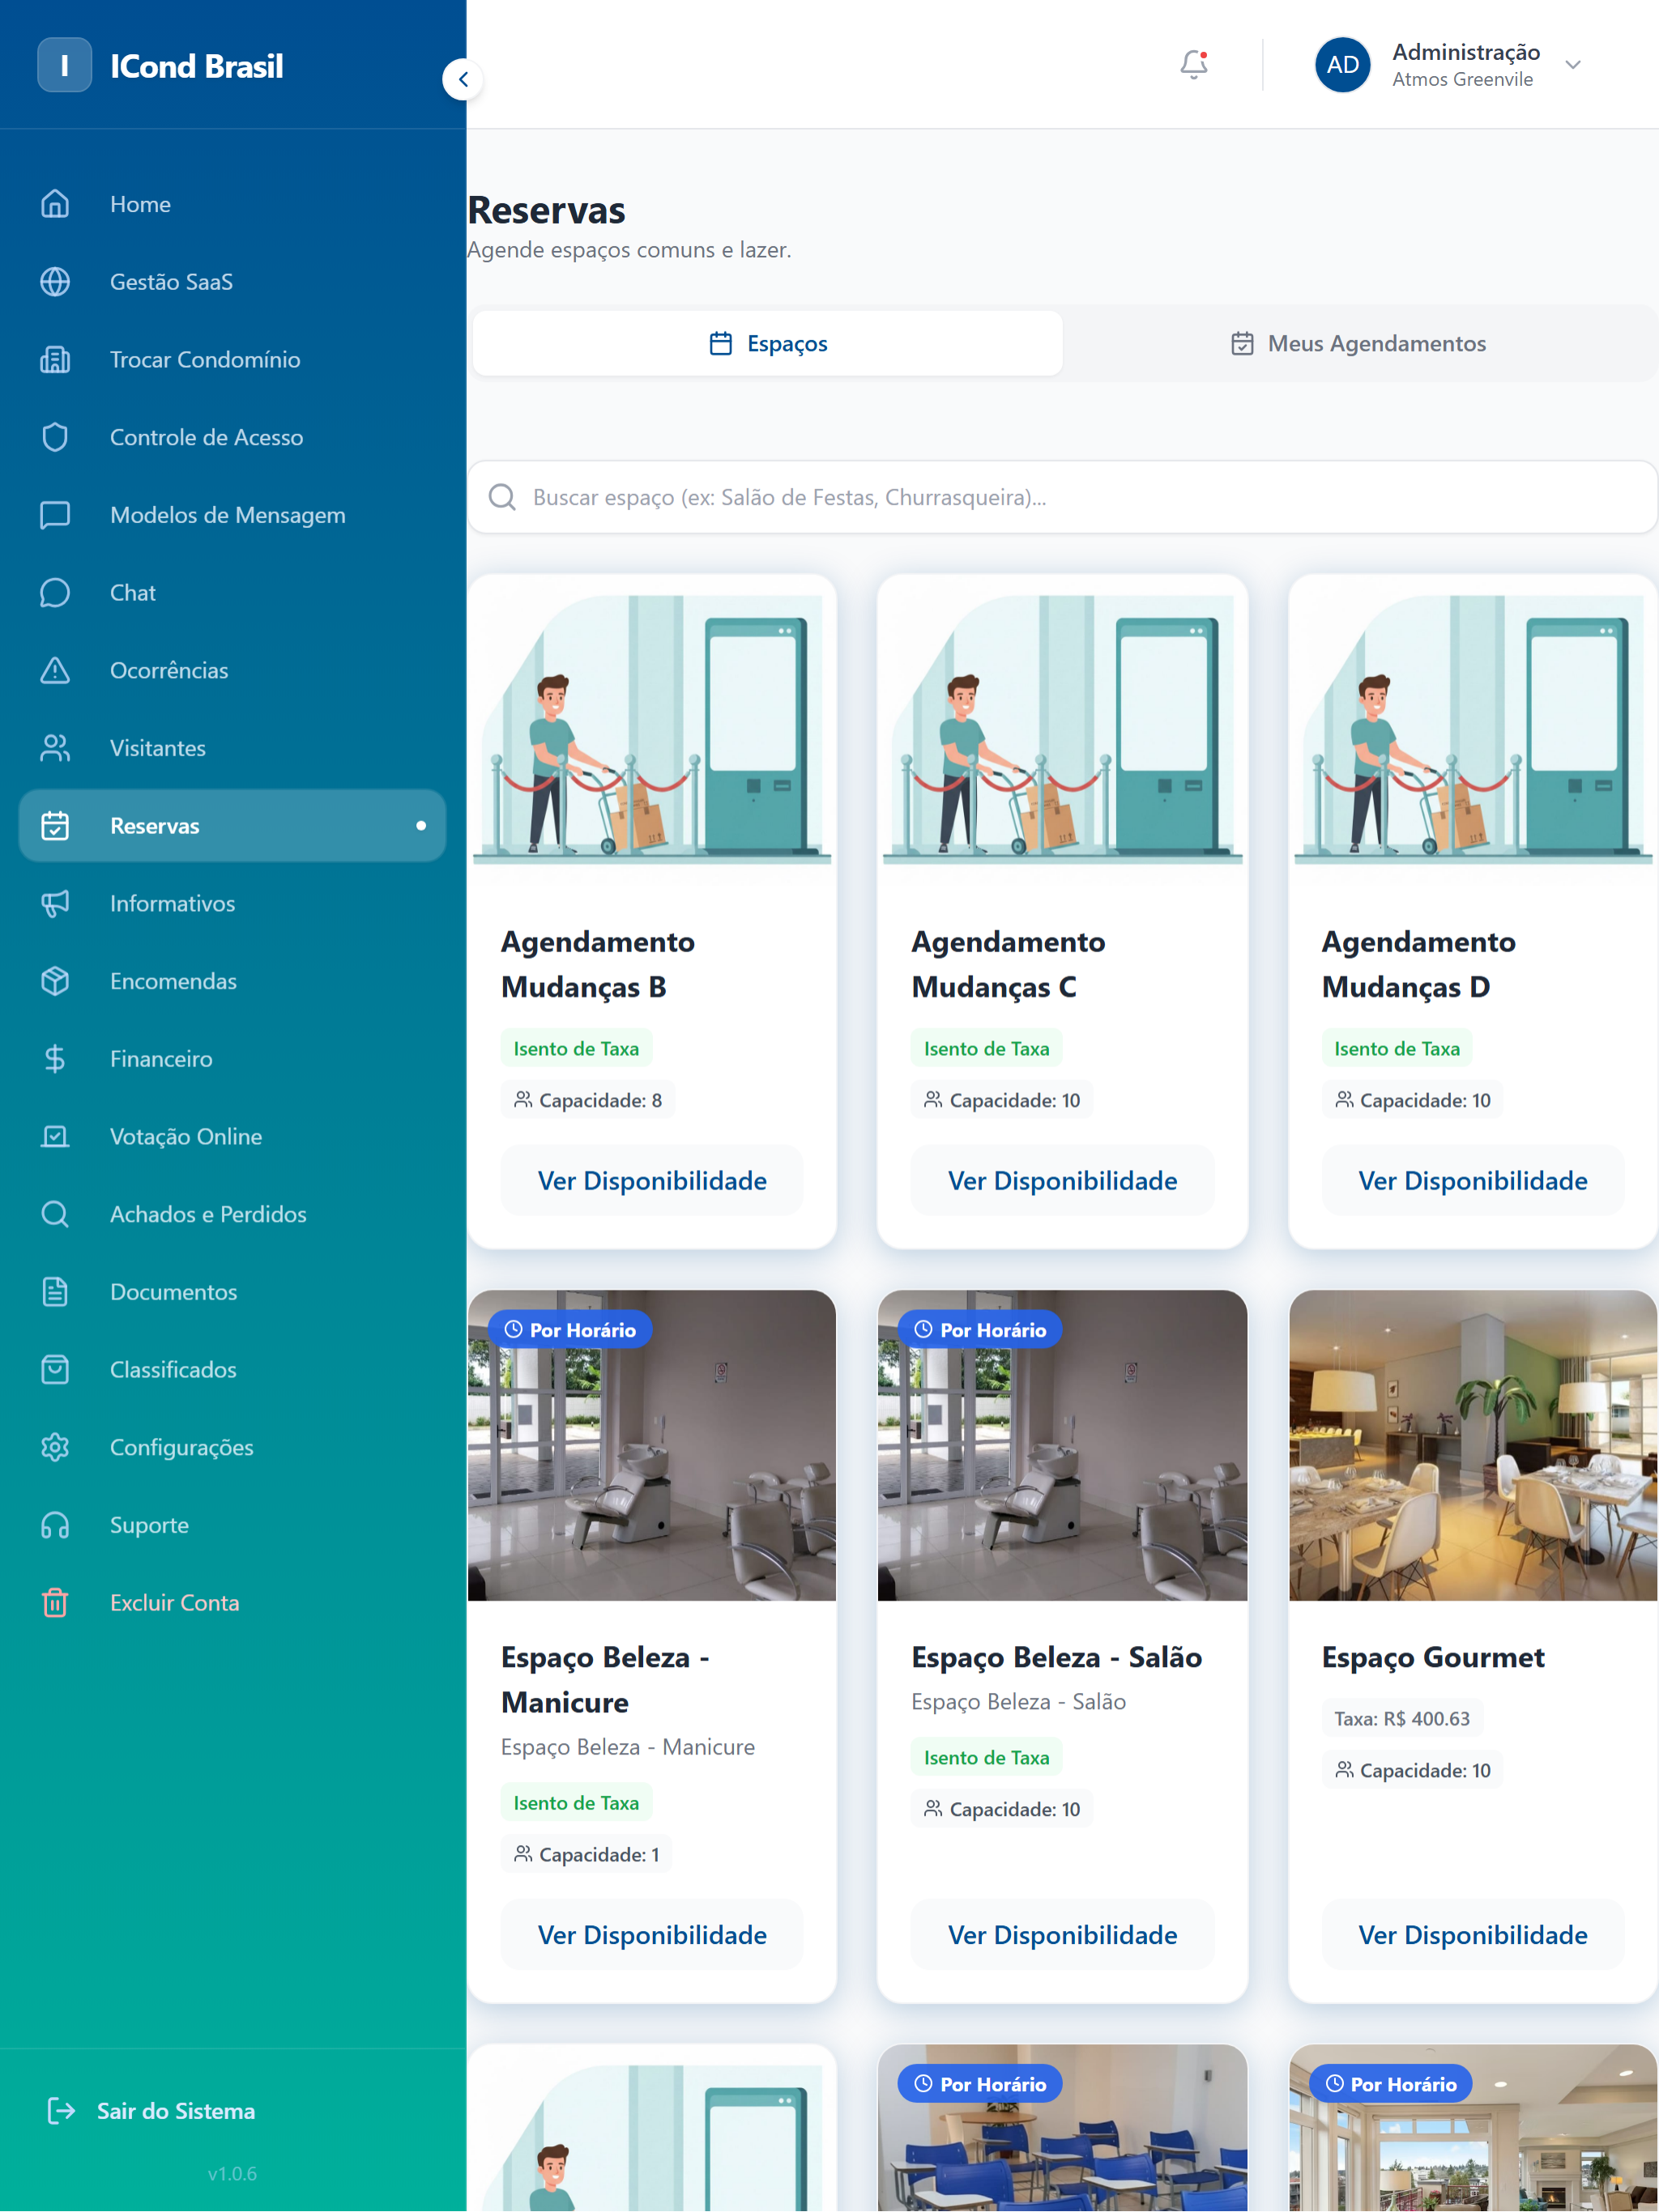
Task: Click the Capacidade: 8 badge
Action: (587, 1100)
